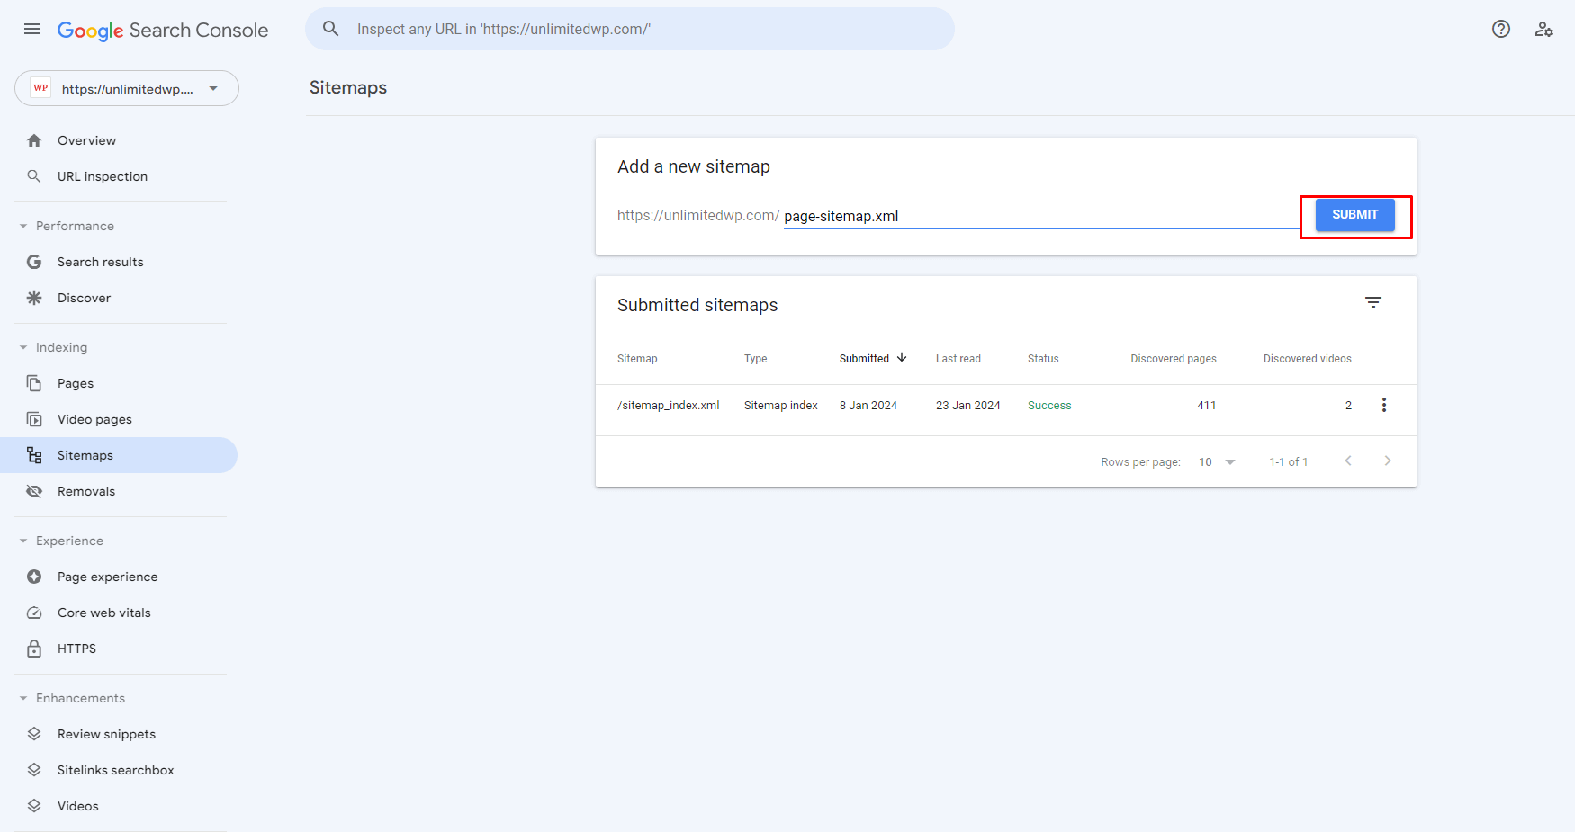1575x832 pixels.
Task: Open Overview in the sidebar
Action: (x=119, y=140)
